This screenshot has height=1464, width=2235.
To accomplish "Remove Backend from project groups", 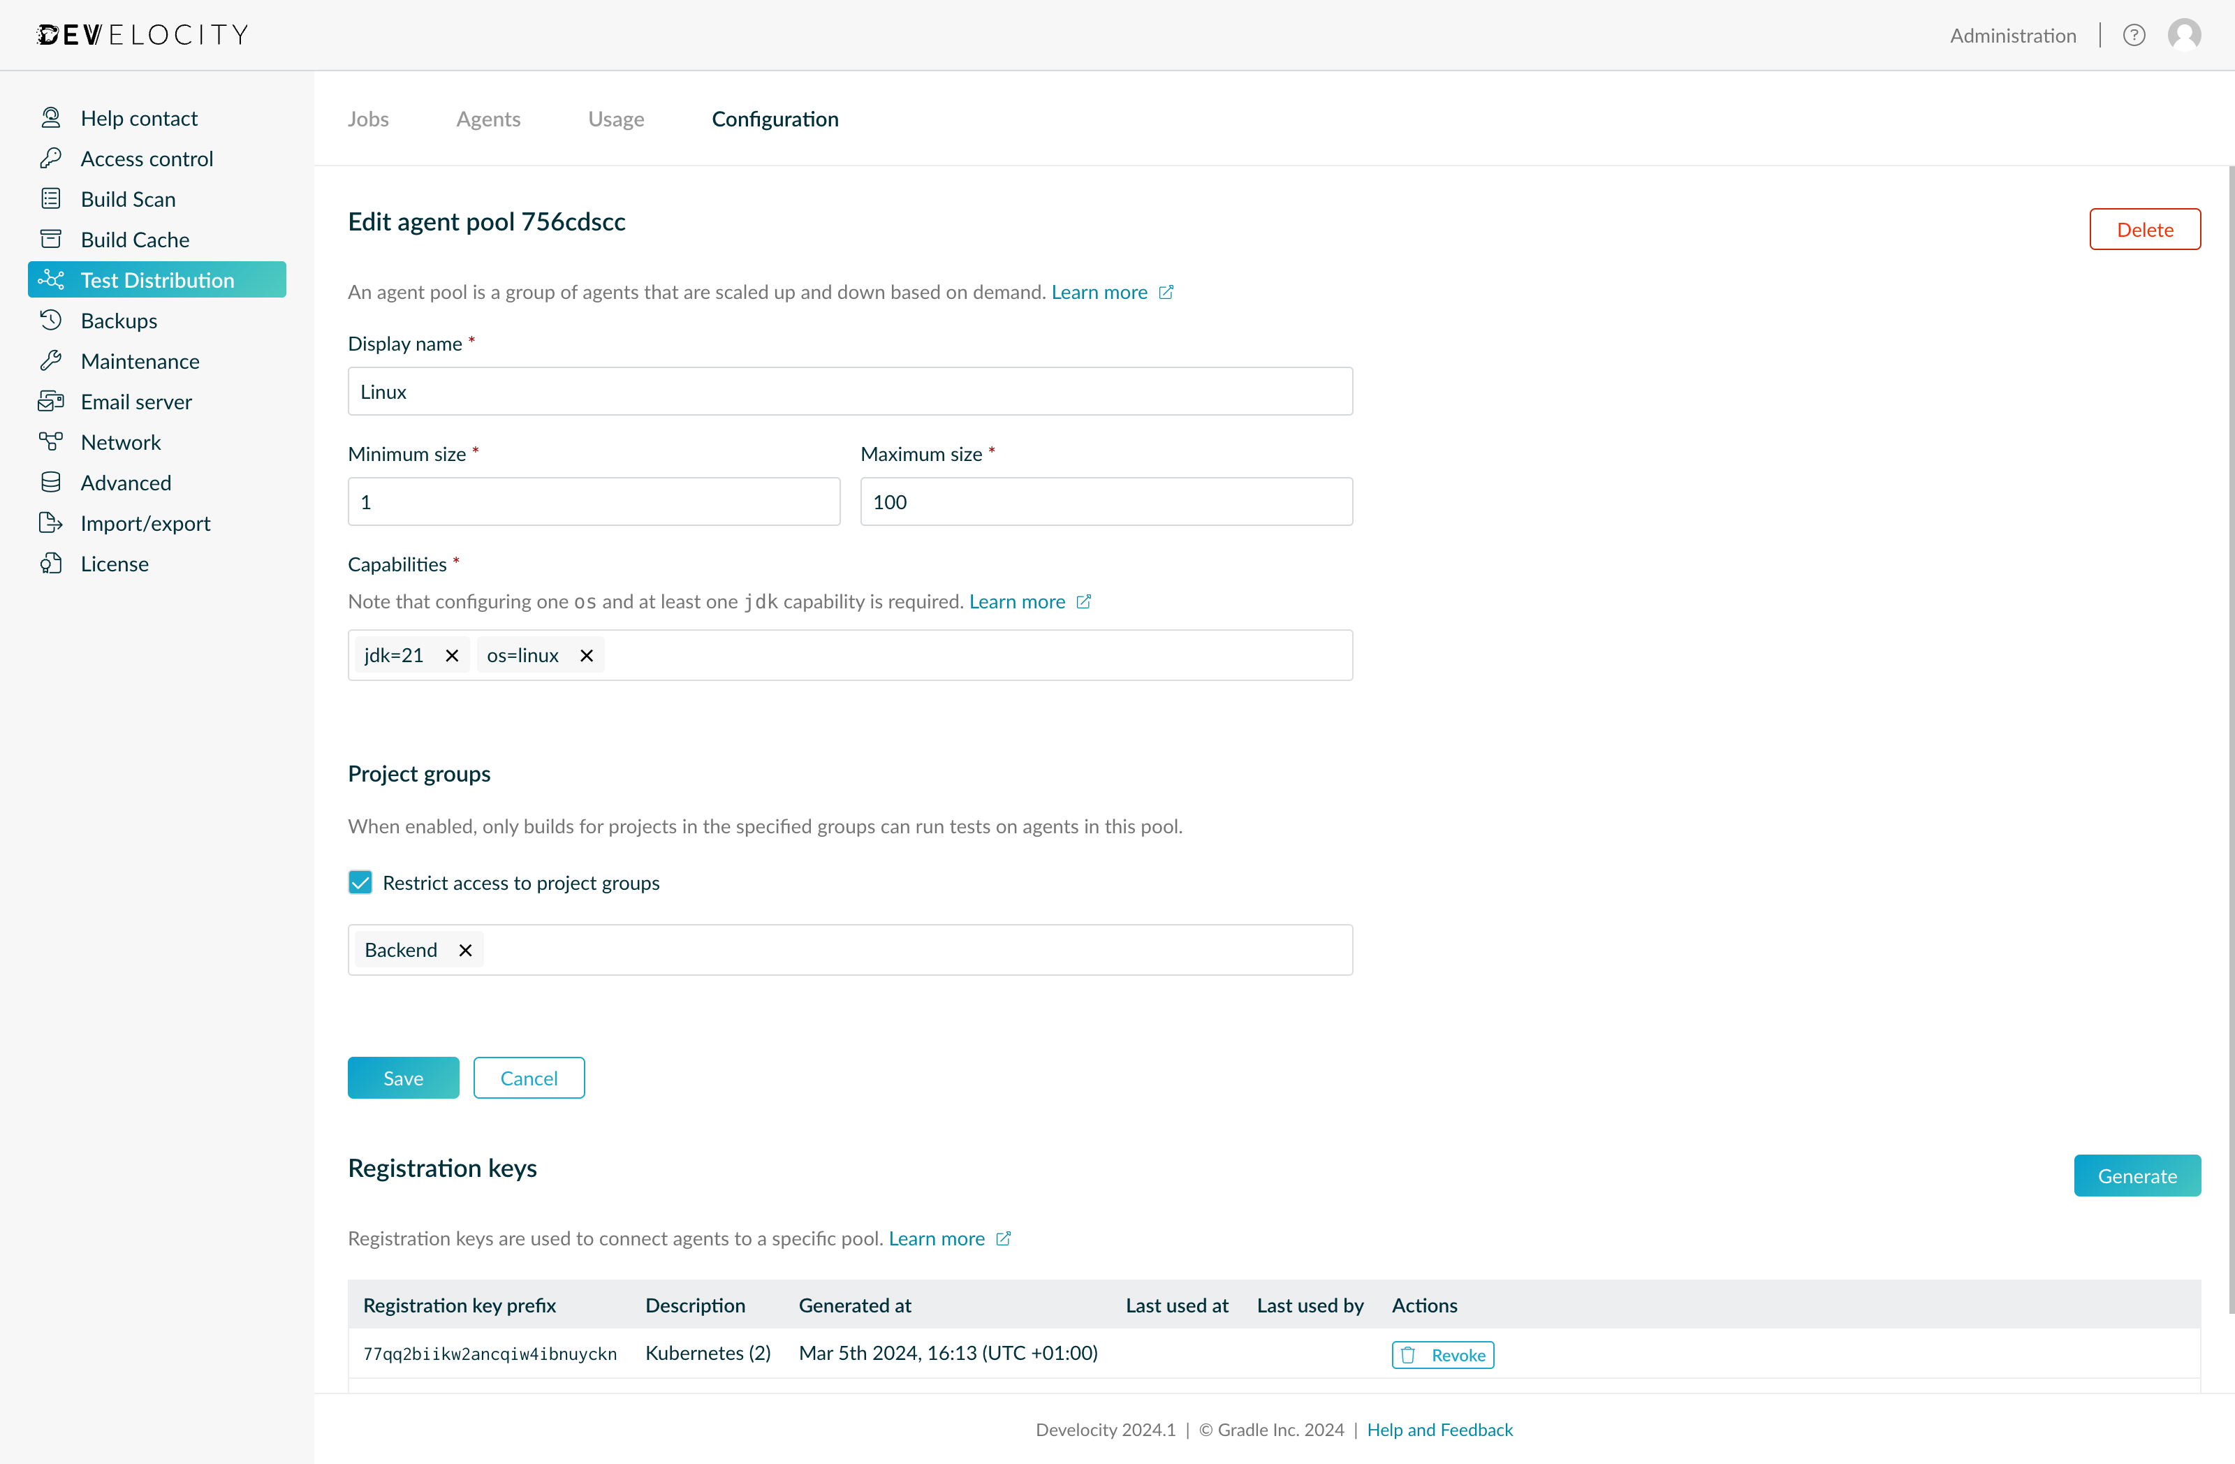I will [465, 949].
